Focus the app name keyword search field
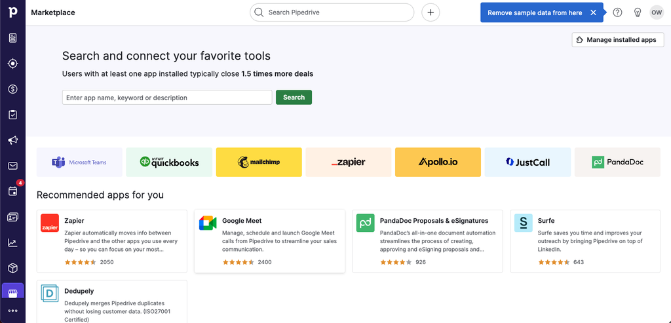671x323 pixels. tap(167, 97)
